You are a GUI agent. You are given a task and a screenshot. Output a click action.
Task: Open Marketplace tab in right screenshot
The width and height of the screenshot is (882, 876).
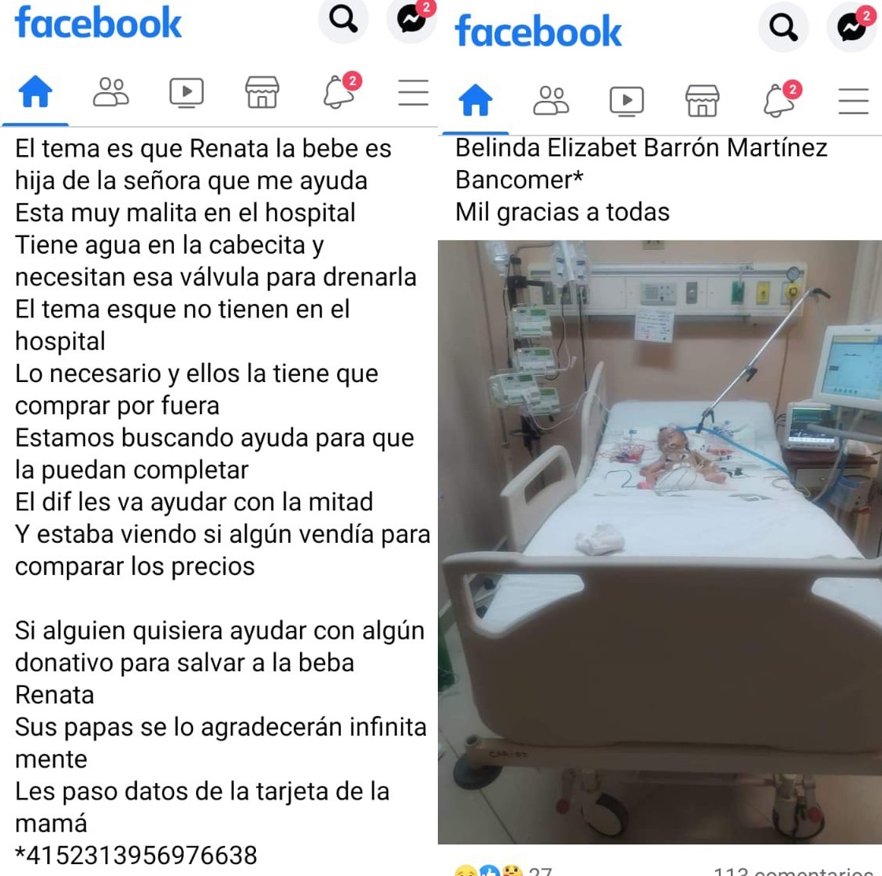point(702,101)
